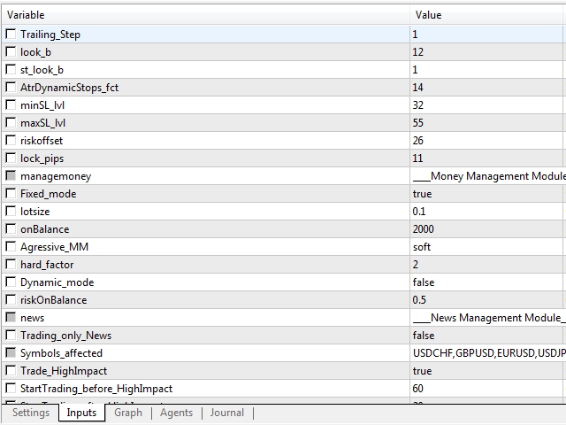The width and height of the screenshot is (566, 425).
Task: Change the Agressive_MM soft value
Action: coord(486,247)
